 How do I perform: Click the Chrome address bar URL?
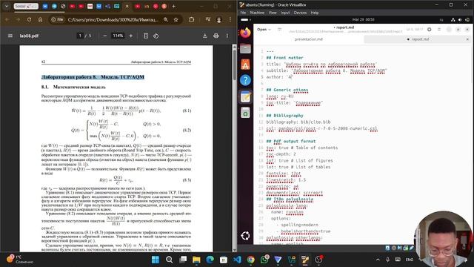(x=113, y=19)
